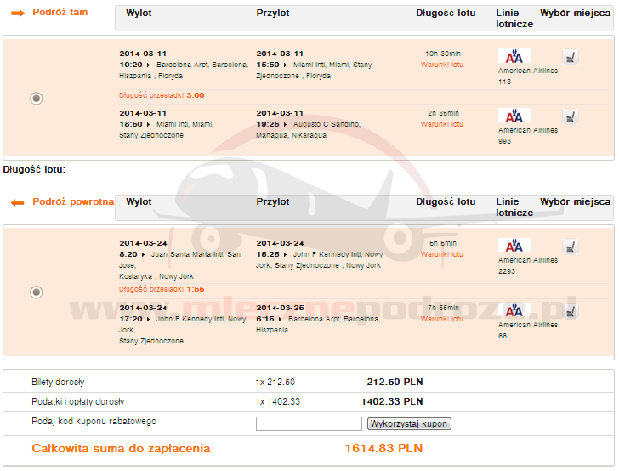The image size is (619, 471).
Task: Open Warunki lotu for the 10h 30min flight
Action: 441,65
